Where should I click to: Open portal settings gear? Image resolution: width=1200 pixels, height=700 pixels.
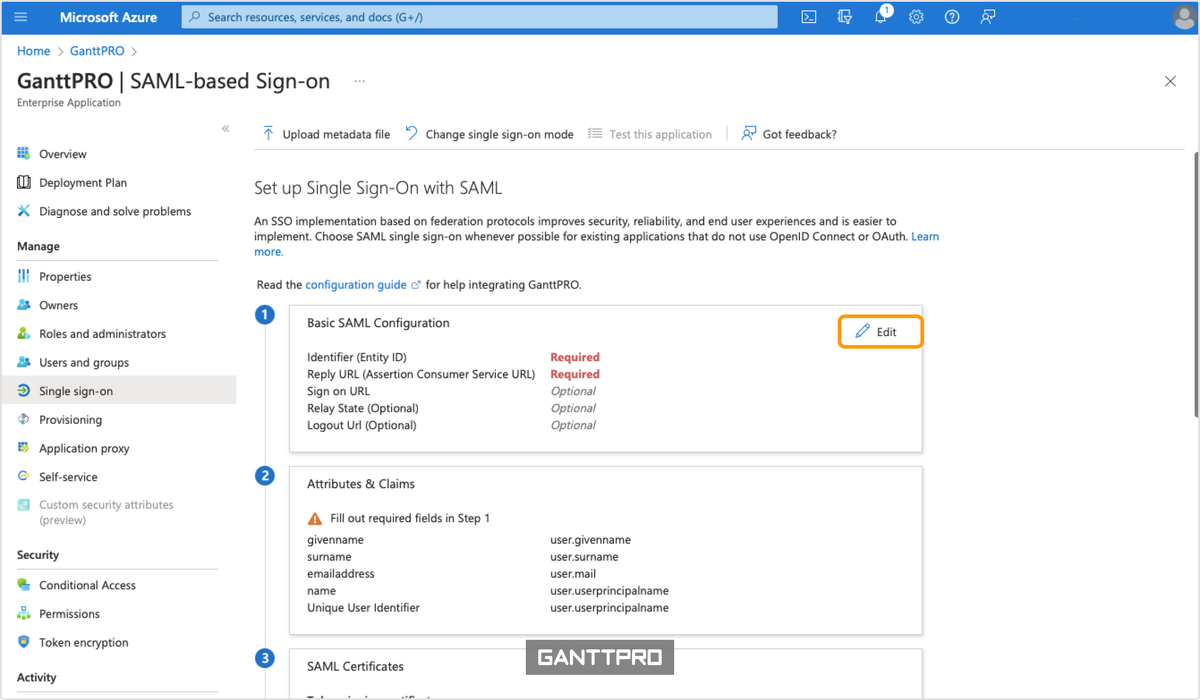pos(916,17)
